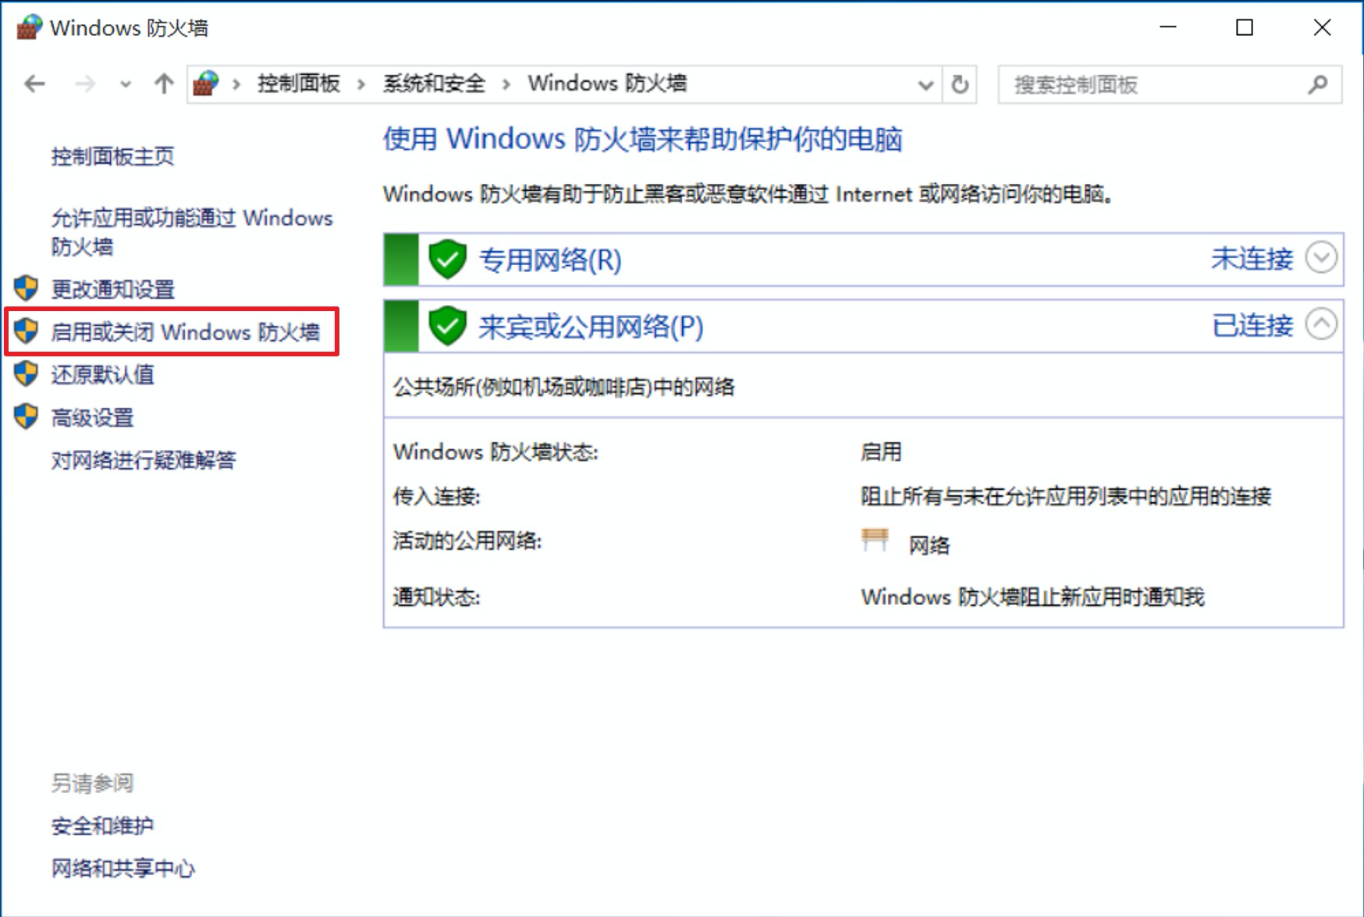Click shield icon beside 启用或关闭 Windows 防火墙
The image size is (1364, 917).
pos(26,331)
